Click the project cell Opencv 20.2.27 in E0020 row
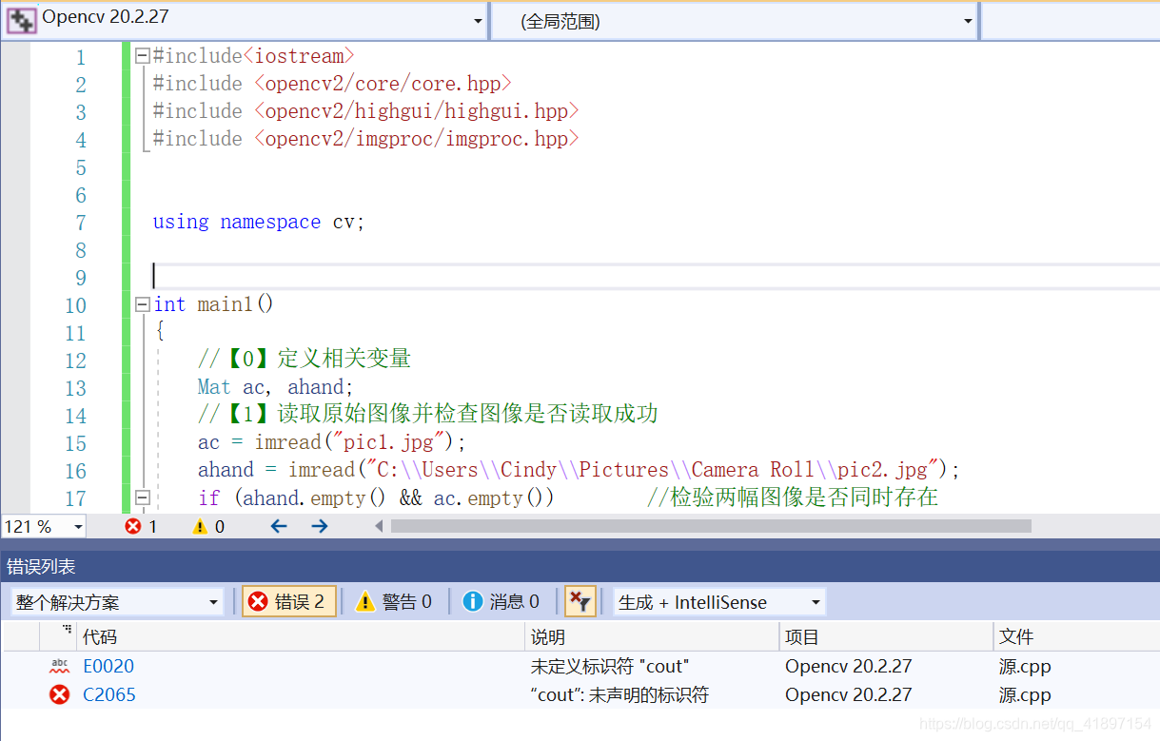Screen dimensions: 1160x741 pyautogui.click(x=848, y=667)
